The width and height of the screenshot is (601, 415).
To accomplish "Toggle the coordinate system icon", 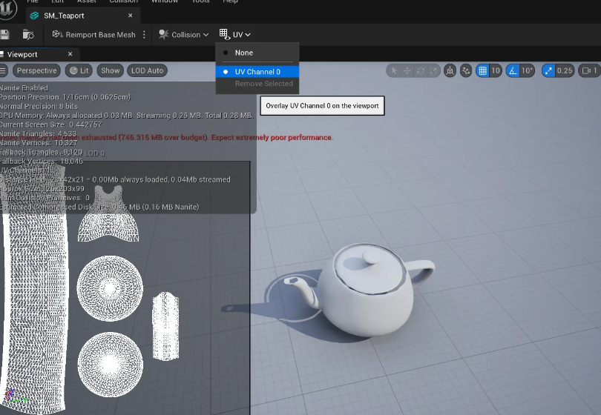I will pos(450,70).
